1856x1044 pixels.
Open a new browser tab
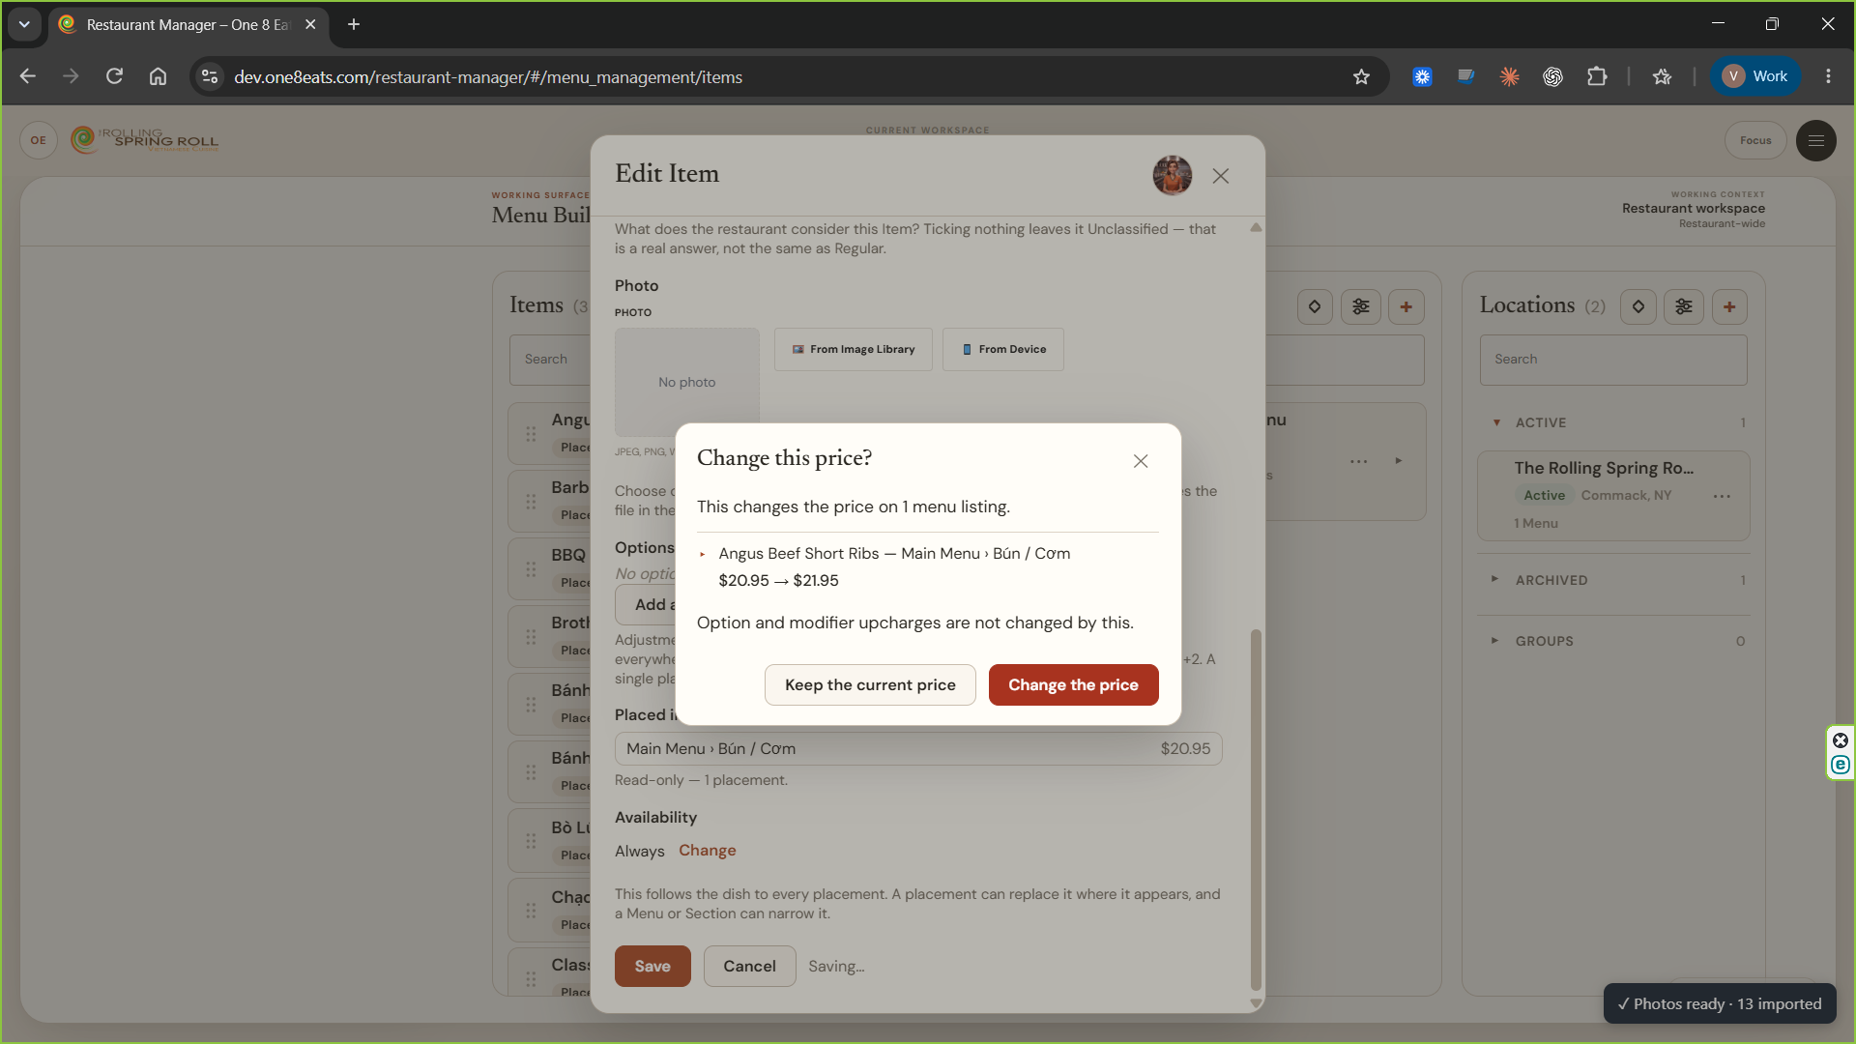(354, 24)
